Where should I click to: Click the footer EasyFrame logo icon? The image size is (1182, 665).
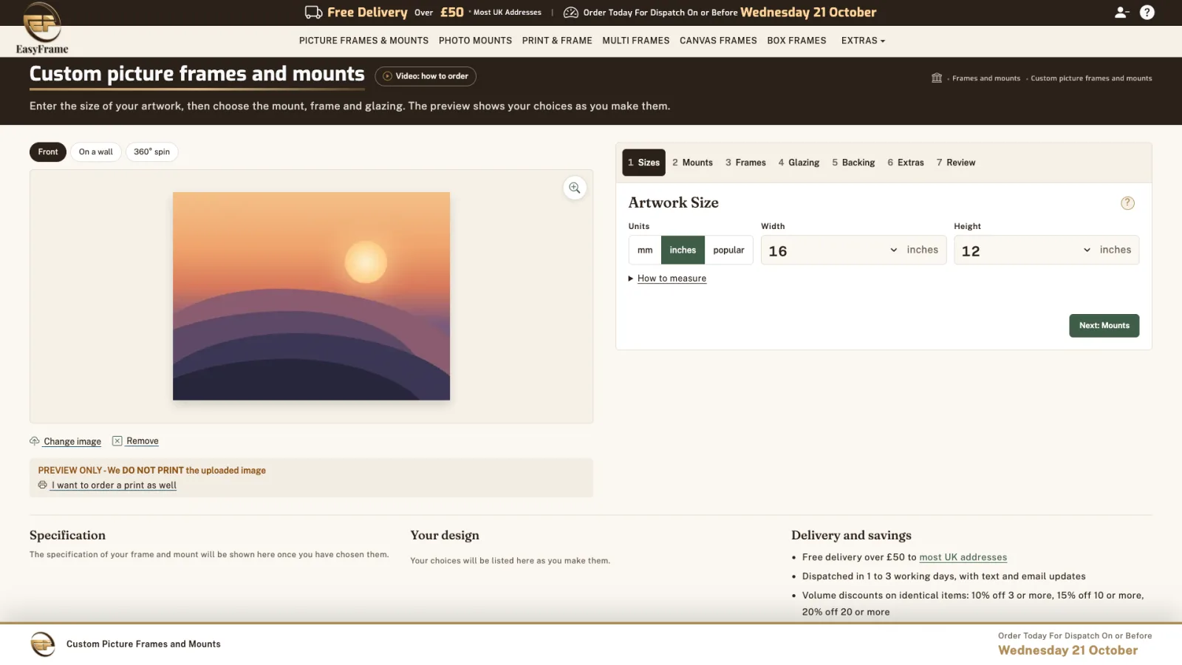(x=43, y=644)
